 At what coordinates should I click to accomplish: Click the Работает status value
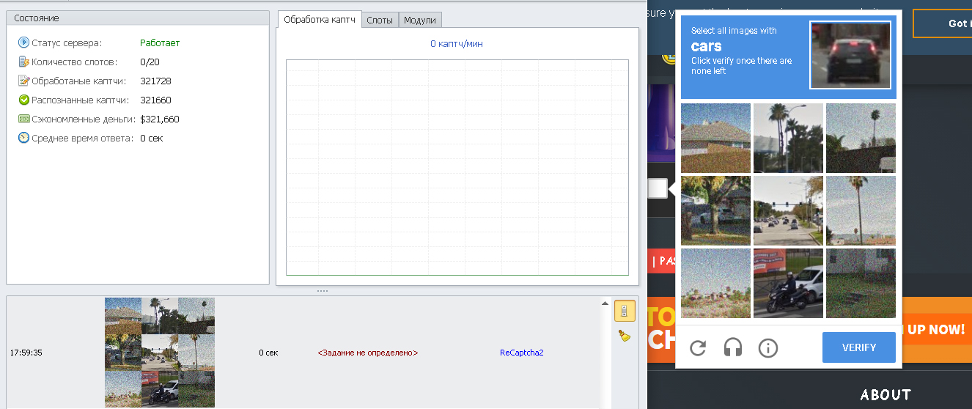coord(160,43)
